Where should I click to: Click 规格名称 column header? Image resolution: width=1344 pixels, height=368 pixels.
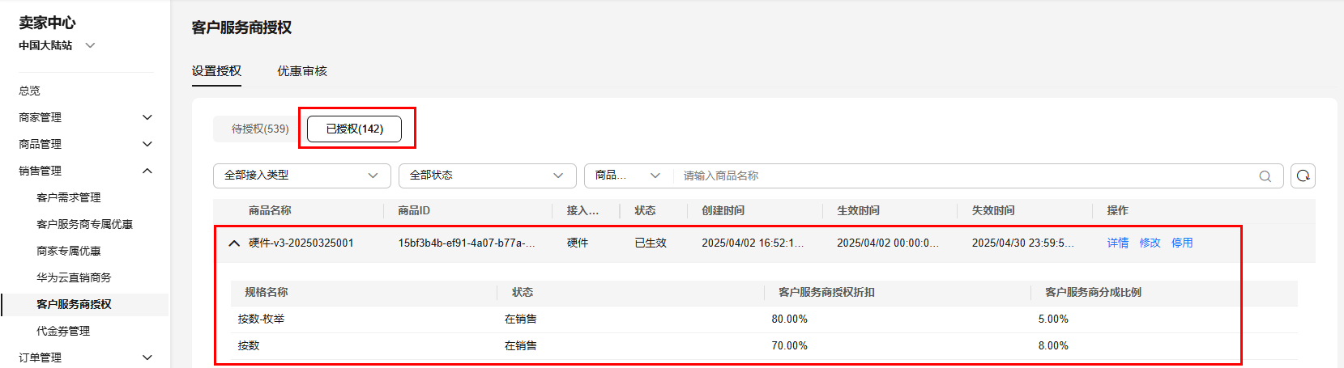pyautogui.click(x=267, y=292)
